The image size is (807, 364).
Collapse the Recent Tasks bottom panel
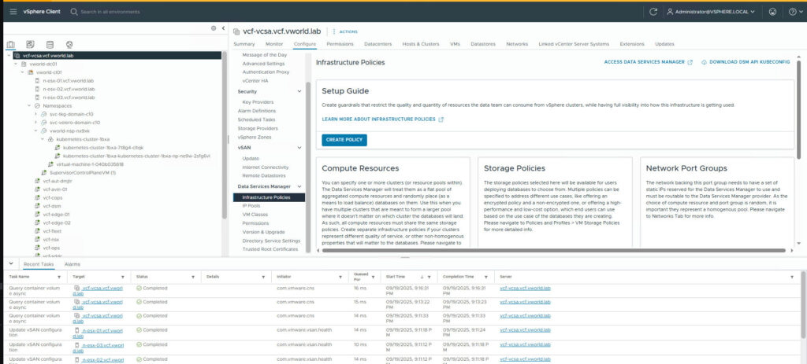9,264
